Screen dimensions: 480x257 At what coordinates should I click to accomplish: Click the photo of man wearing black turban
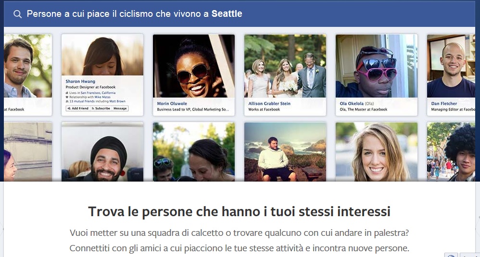[x=102, y=152]
